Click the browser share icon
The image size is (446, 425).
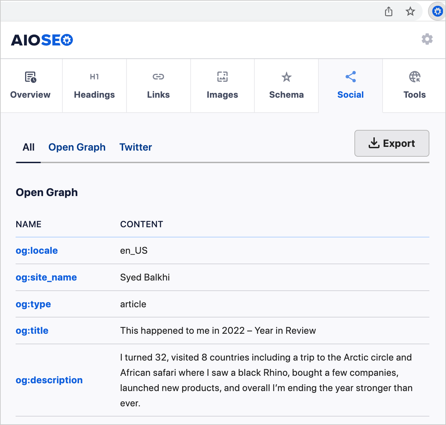coord(389,12)
